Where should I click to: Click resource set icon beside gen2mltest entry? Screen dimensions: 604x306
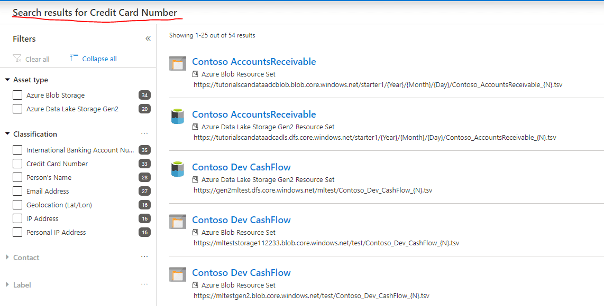point(195,179)
